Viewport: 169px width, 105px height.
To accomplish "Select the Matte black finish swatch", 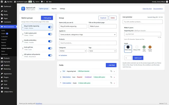I will [x=128, y=49].
